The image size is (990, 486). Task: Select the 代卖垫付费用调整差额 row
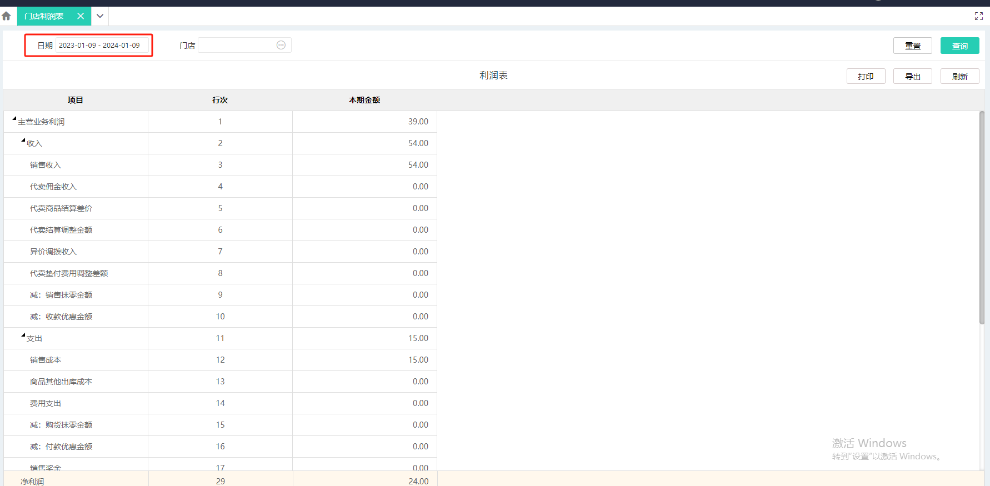click(220, 273)
